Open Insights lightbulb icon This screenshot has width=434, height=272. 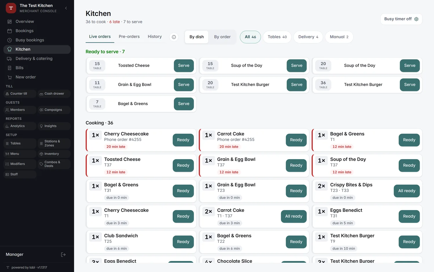[x=41, y=126]
